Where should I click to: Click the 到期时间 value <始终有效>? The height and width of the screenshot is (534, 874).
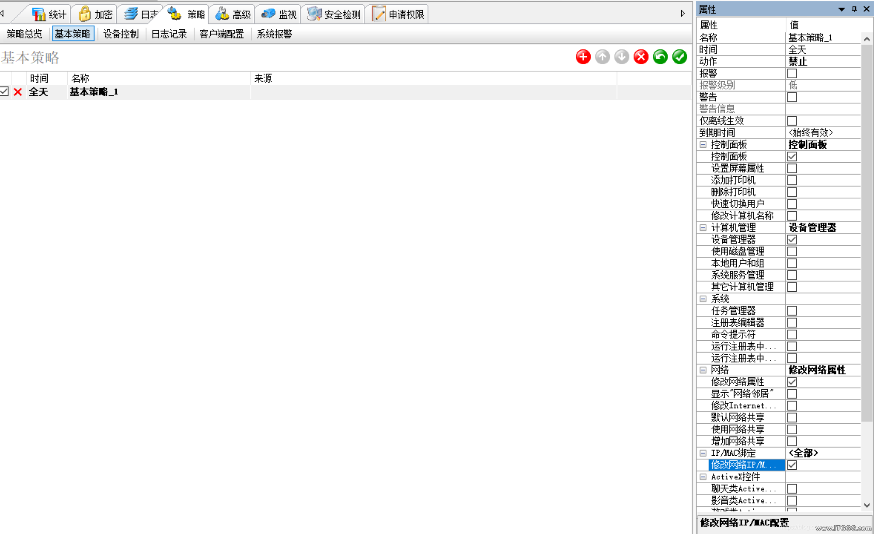823,133
